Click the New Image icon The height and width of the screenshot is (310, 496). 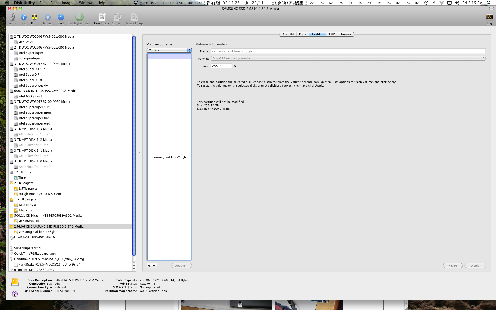click(x=102, y=18)
